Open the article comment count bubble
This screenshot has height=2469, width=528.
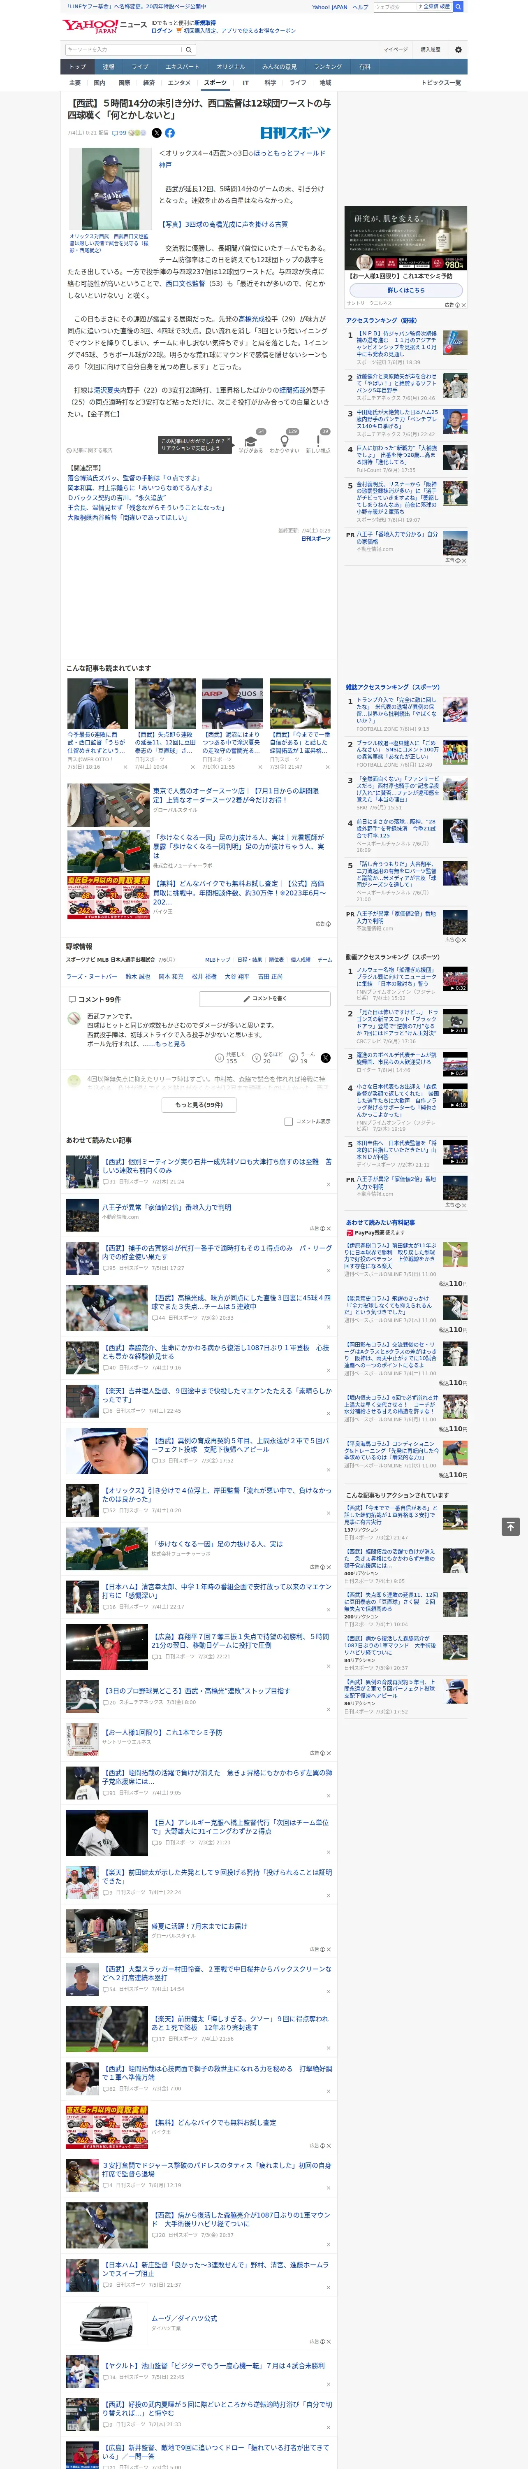click(120, 133)
